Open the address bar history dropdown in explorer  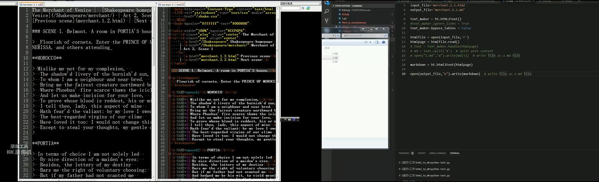(x=333, y=36)
